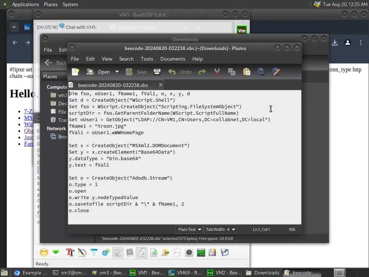Click the green Vm avatar in BeeBEEP
The width and height of the screenshot is (369, 277).
(242, 30)
